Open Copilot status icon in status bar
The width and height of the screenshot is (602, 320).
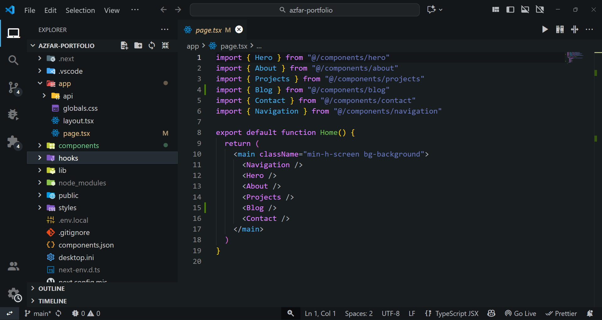(491, 313)
